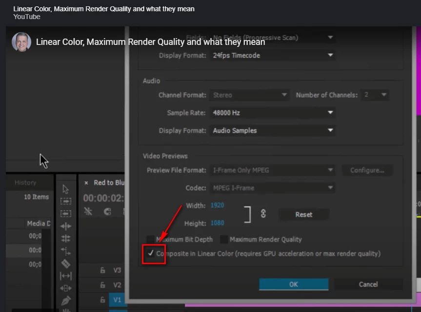421x312 pixels.
Task: Toggle lock on track V2
Action: [x=102, y=285]
